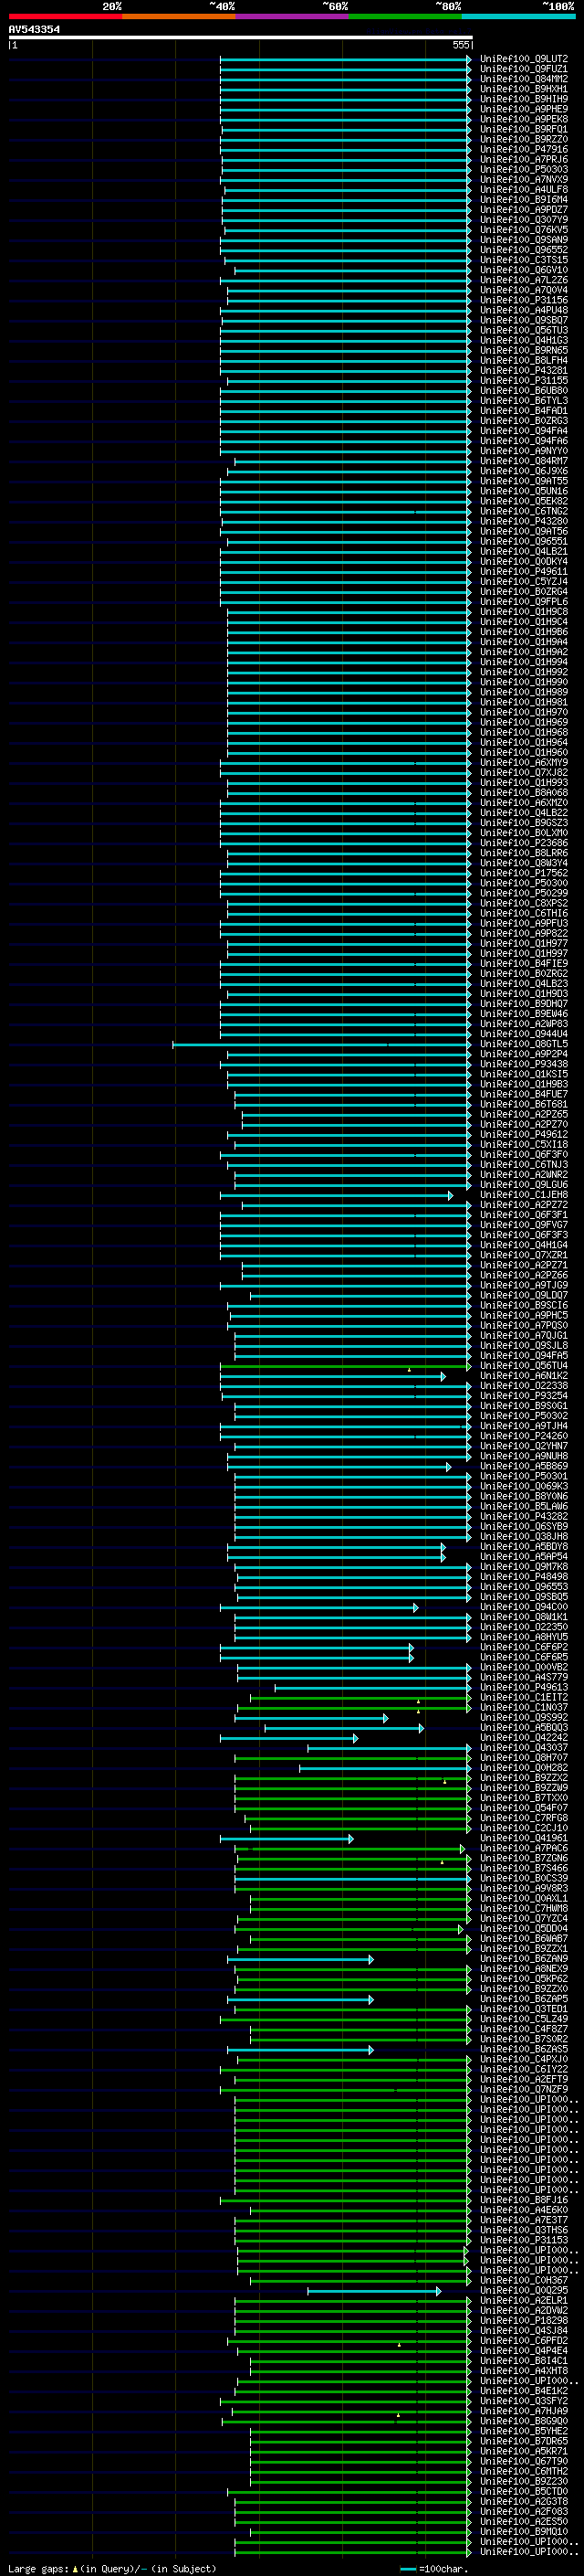The image size is (584, 2576).
Task: Click label UniRef100_Q9S992
Action: pos(524,1717)
